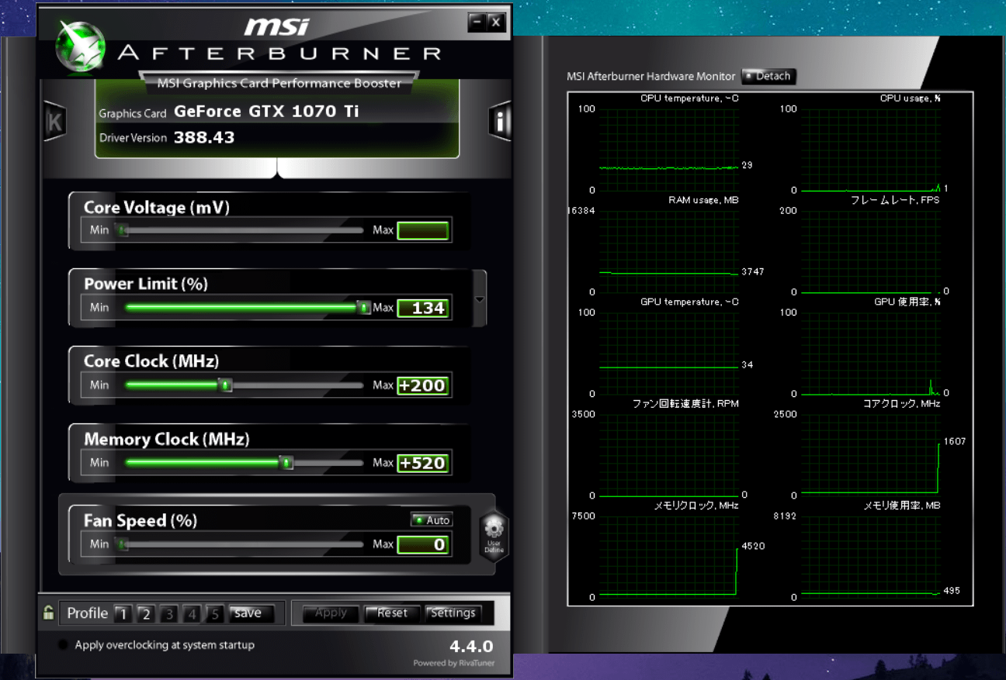This screenshot has width=1006, height=680.
Task: Open the Settings dialog
Action: 453,613
